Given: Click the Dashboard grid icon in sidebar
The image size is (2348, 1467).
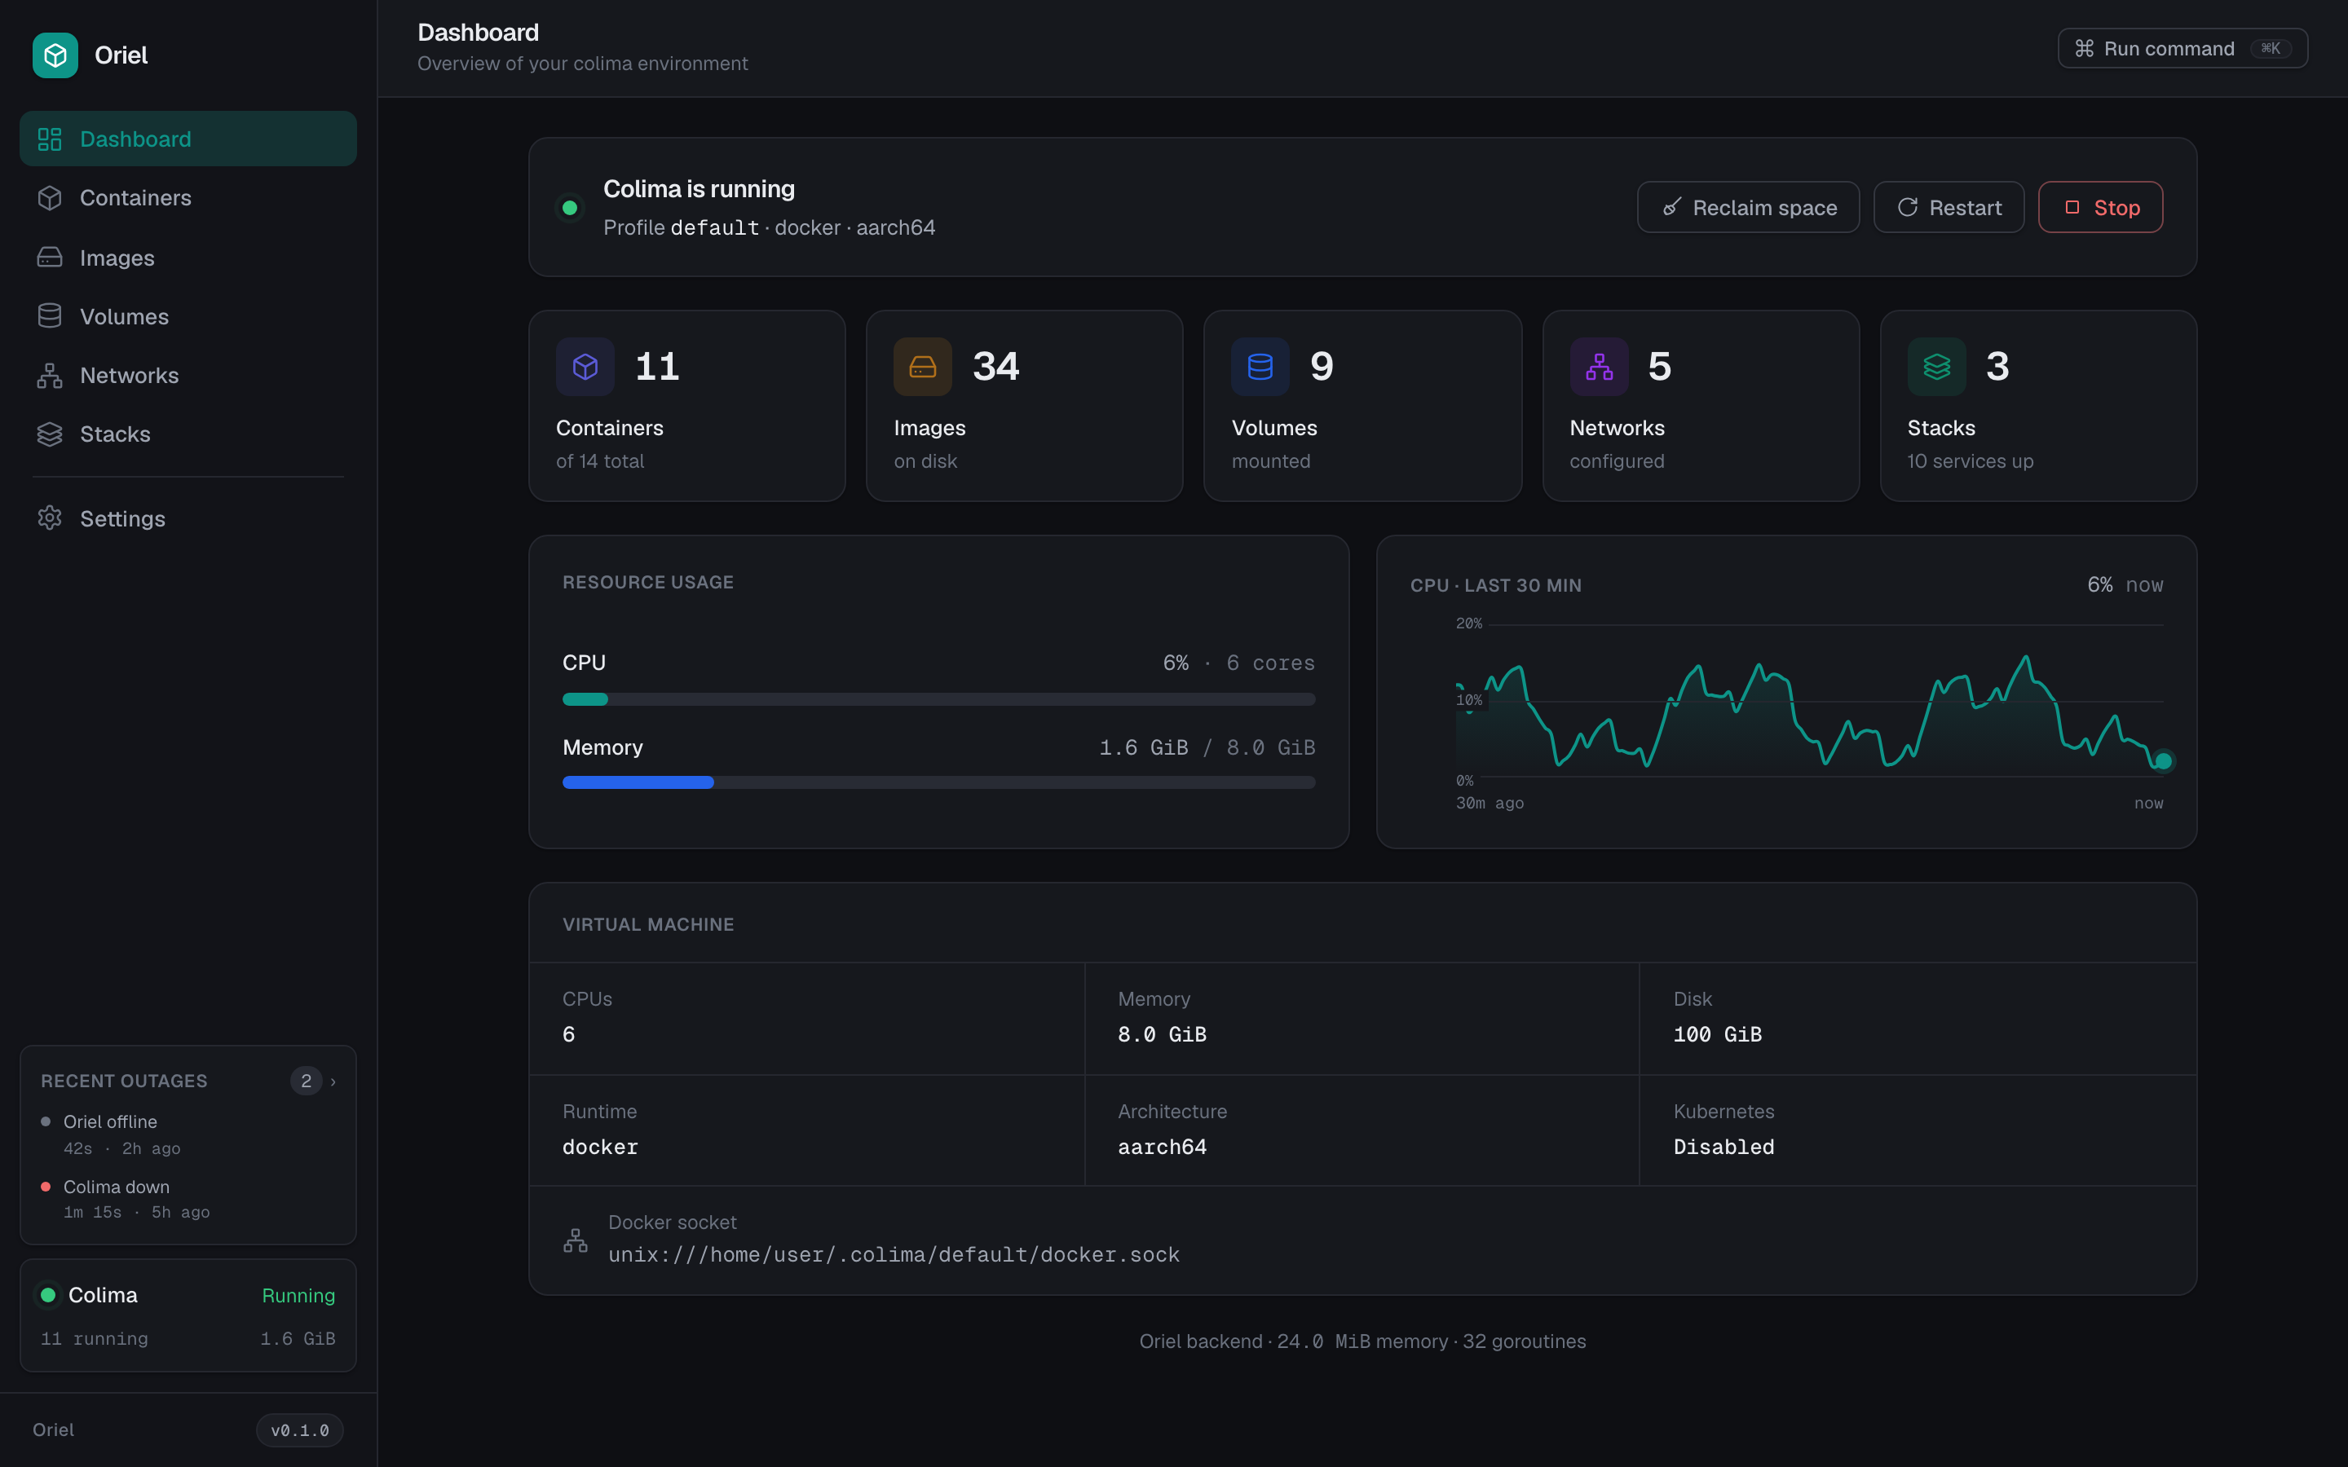Looking at the screenshot, I should 50,139.
